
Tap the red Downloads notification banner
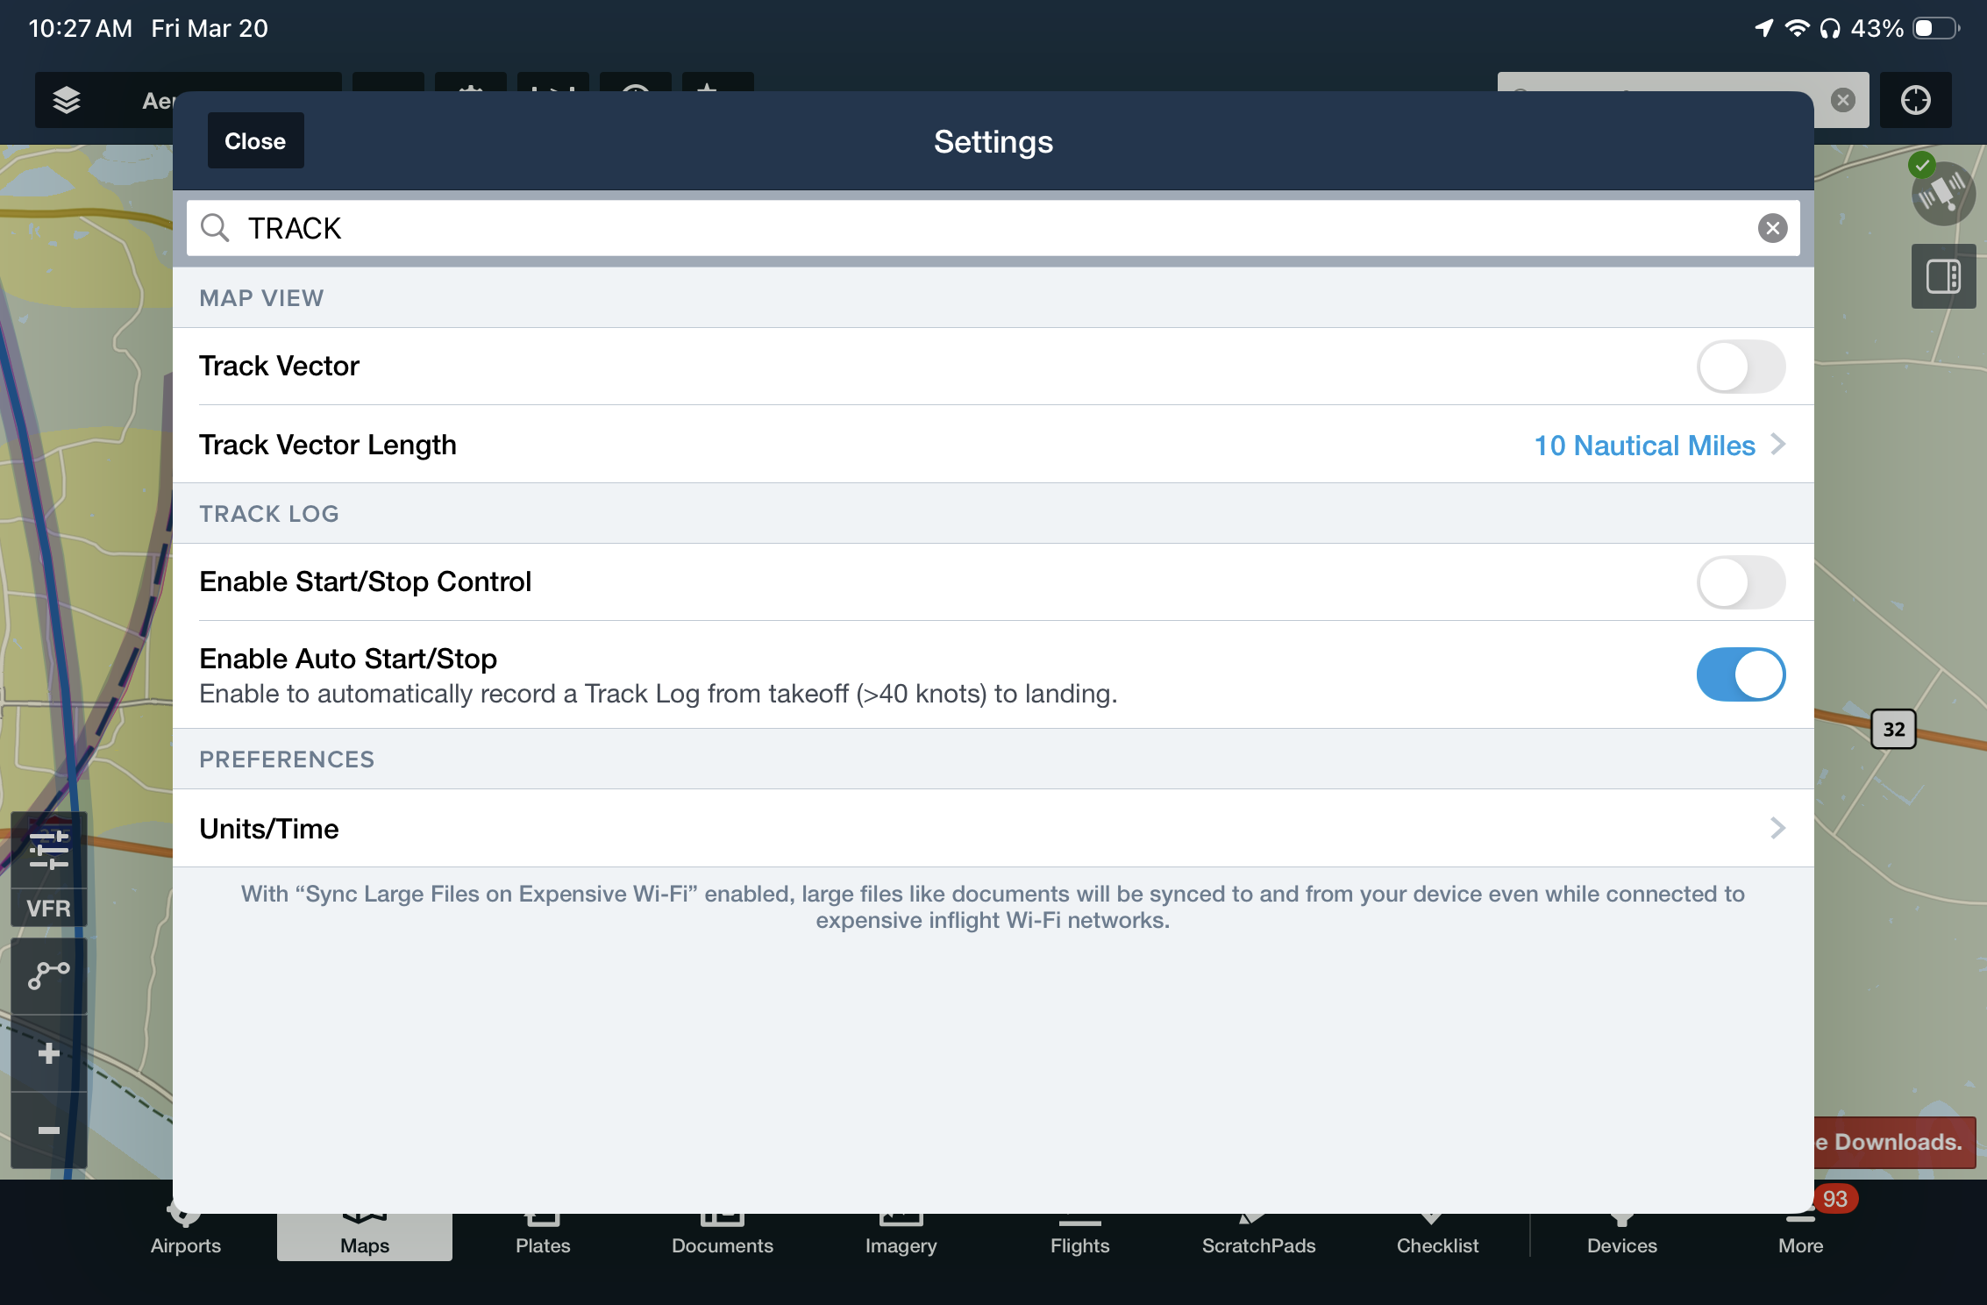pyautogui.click(x=1892, y=1142)
